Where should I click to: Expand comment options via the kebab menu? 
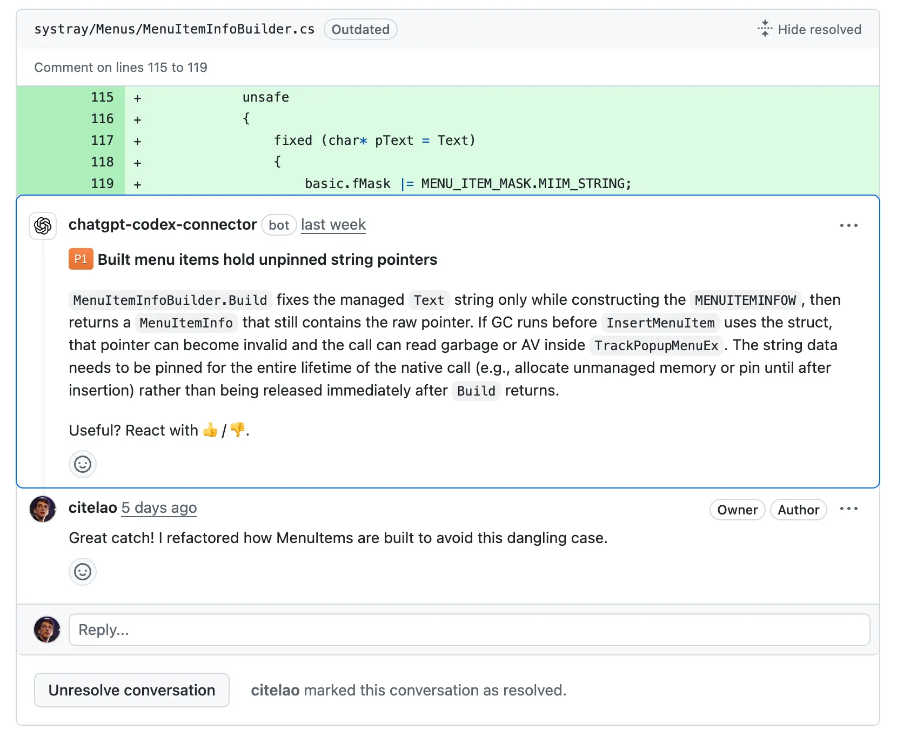848,225
